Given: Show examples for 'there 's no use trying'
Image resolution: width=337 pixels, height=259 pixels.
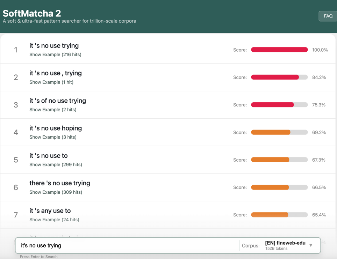Looking at the screenshot, I should point(56,192).
